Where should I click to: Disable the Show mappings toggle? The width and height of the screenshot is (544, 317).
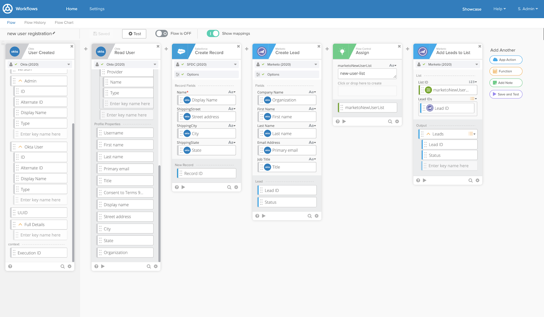pyautogui.click(x=213, y=33)
